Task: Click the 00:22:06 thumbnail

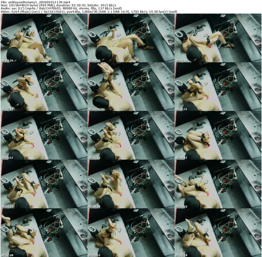Action: (131, 87)
